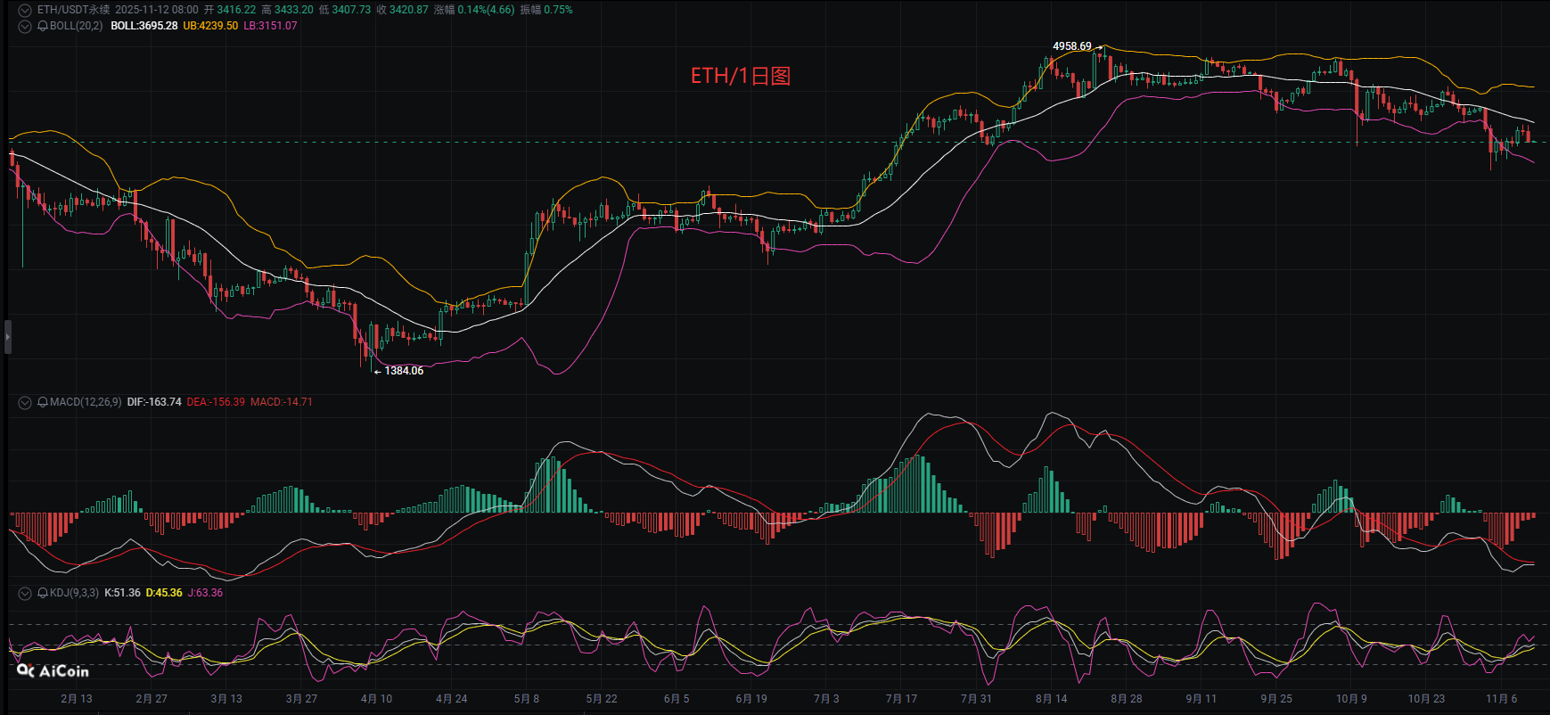Image resolution: width=1550 pixels, height=715 pixels.
Task: Click the 4月 10 date on time axis
Action: [376, 699]
